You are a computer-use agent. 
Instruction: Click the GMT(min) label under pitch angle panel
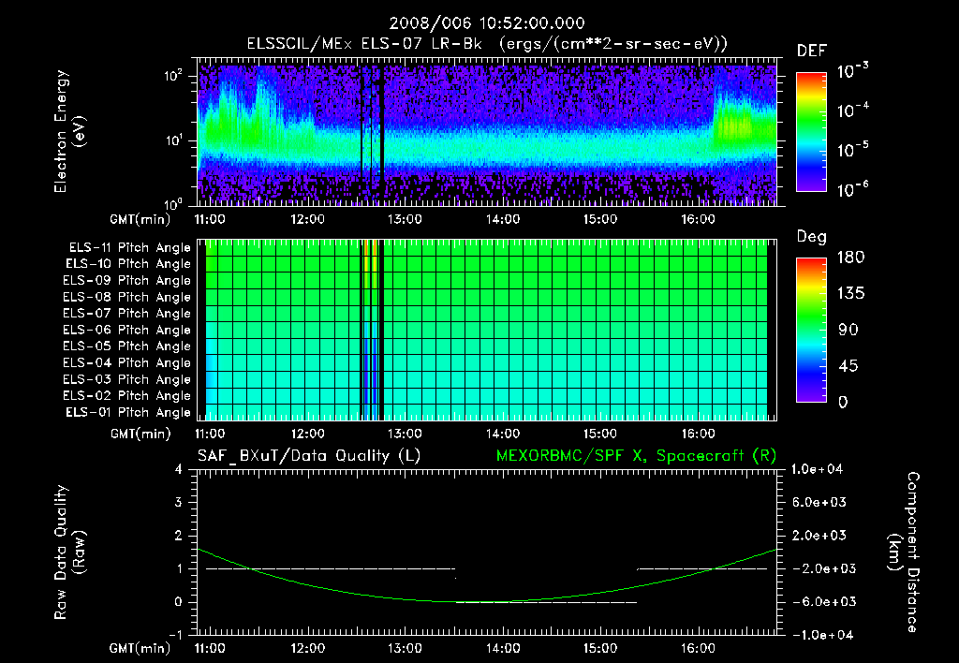point(140,435)
